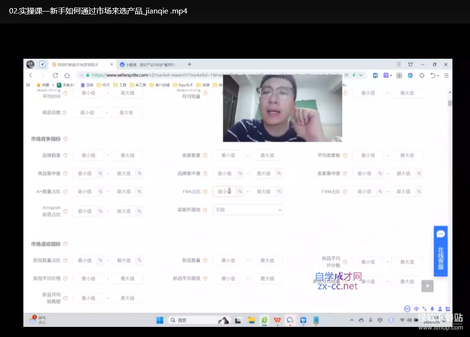Click 新品平均星级 minimum value field
This screenshot has width=470, height=337.
point(228,279)
